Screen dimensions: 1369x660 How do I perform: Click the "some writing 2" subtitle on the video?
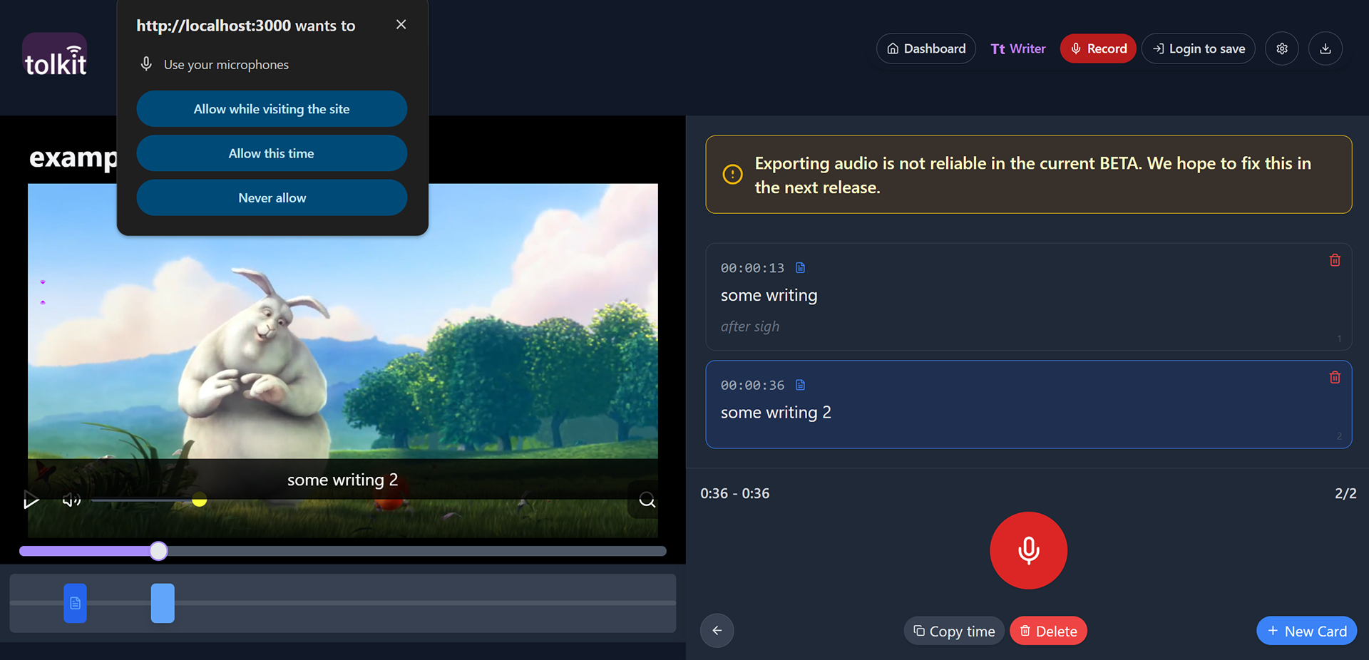[342, 480]
